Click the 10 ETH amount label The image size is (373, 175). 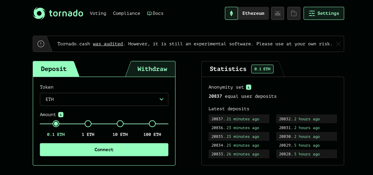click(120, 135)
